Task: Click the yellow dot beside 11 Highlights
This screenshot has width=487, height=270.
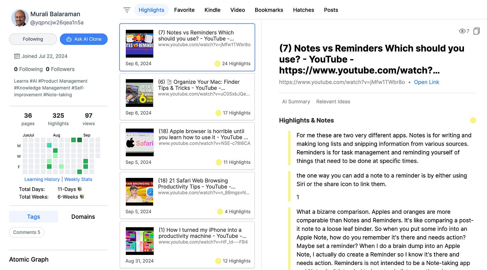Action: pyautogui.click(x=219, y=162)
